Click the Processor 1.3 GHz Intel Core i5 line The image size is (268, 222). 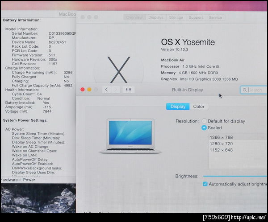click(x=190, y=66)
